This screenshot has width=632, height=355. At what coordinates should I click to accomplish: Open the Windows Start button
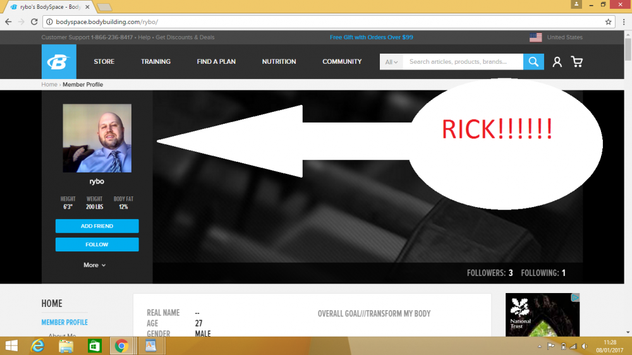(x=11, y=346)
